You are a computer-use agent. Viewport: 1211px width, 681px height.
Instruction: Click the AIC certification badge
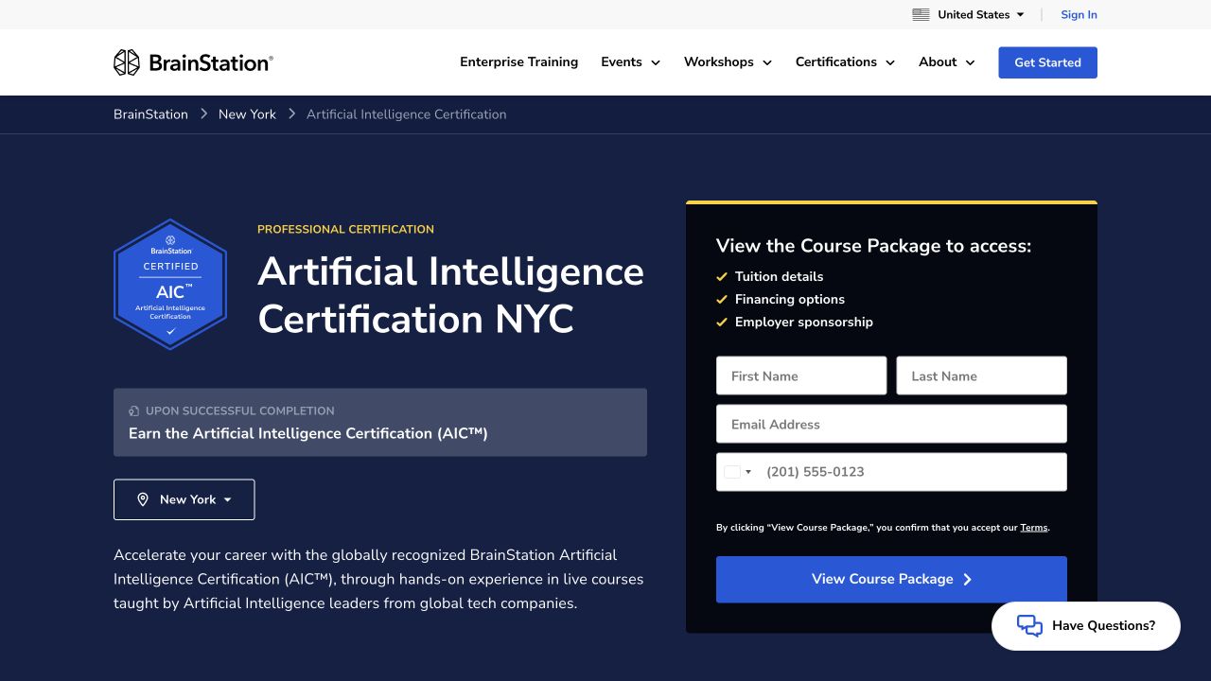tap(170, 284)
